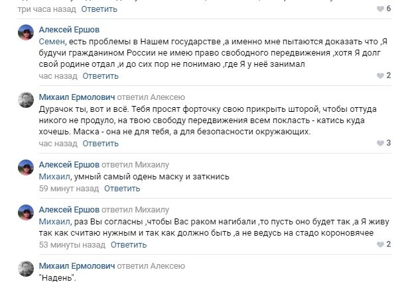Click the Михаил mention before "раз Вы согласны"
Screen dimensions: 404x282
(55, 220)
